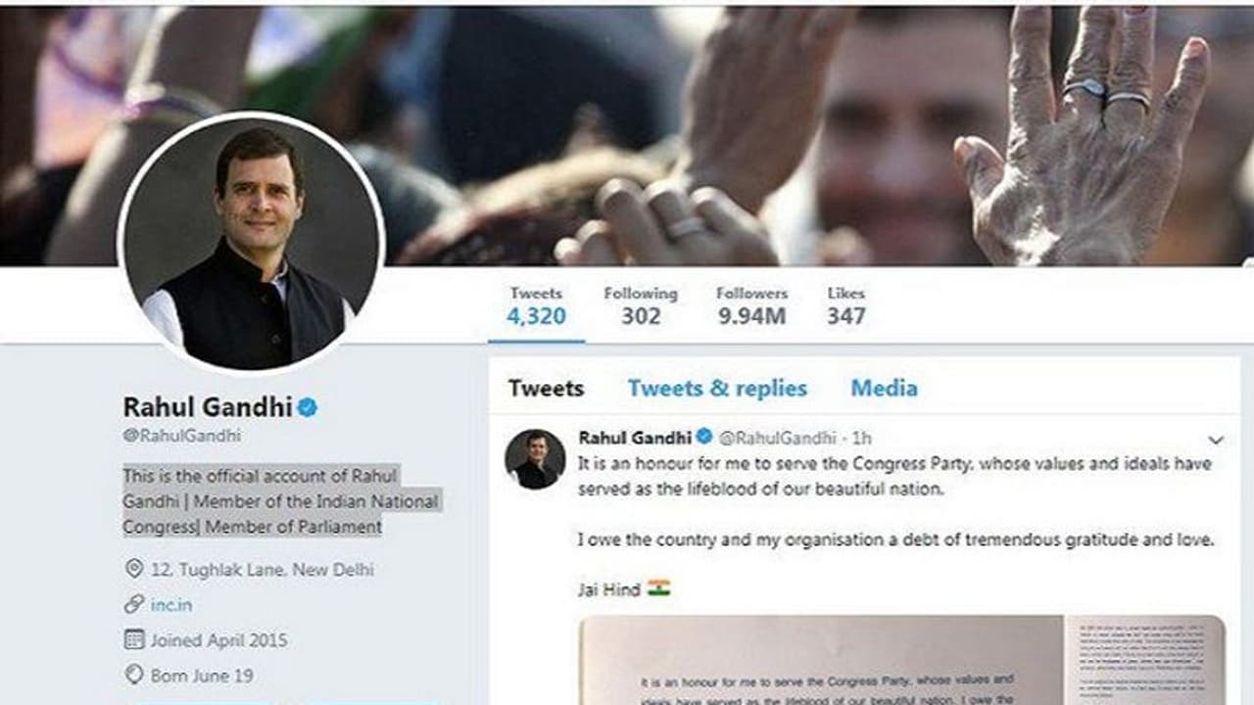The height and width of the screenshot is (705, 1254).
Task: Open the large profile picture
Action: pos(251,243)
